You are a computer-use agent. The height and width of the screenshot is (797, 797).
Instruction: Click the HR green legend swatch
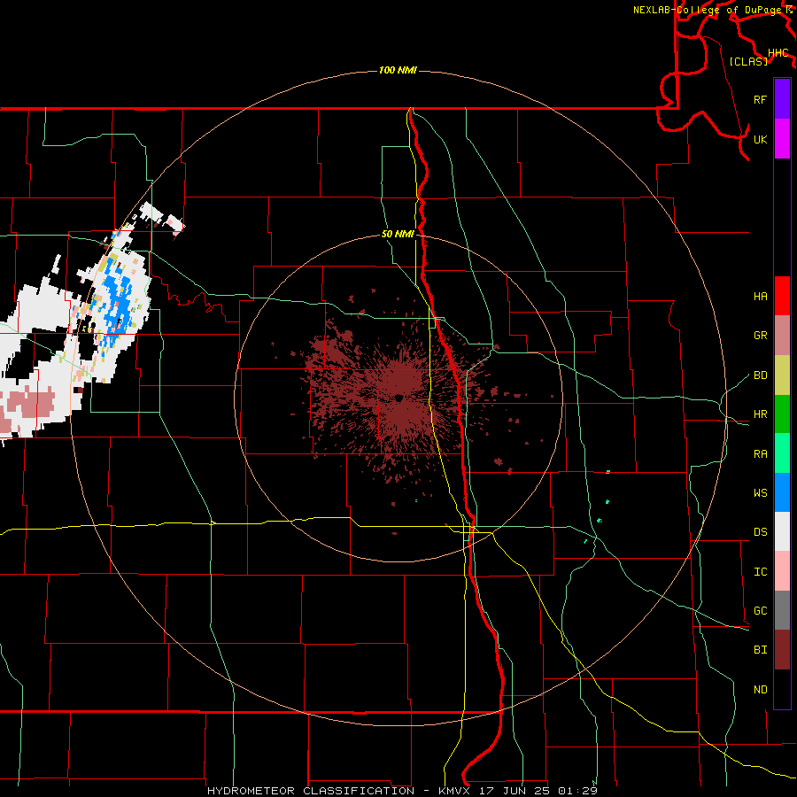(x=782, y=414)
